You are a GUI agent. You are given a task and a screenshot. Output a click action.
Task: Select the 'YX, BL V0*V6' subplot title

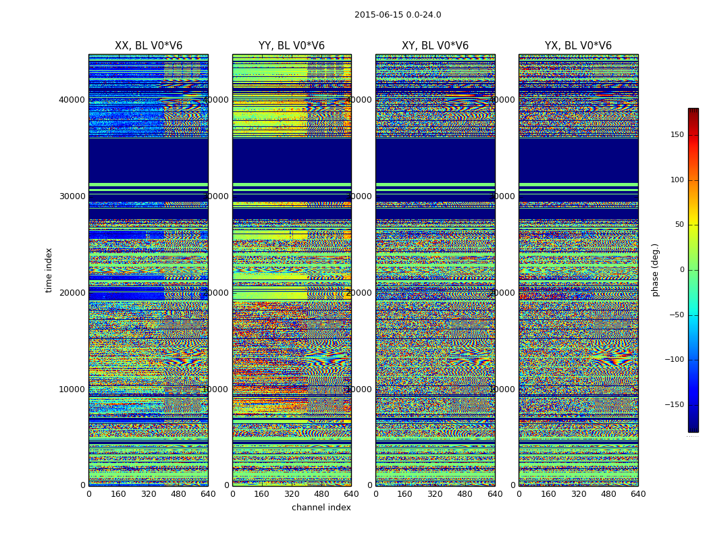point(578,46)
